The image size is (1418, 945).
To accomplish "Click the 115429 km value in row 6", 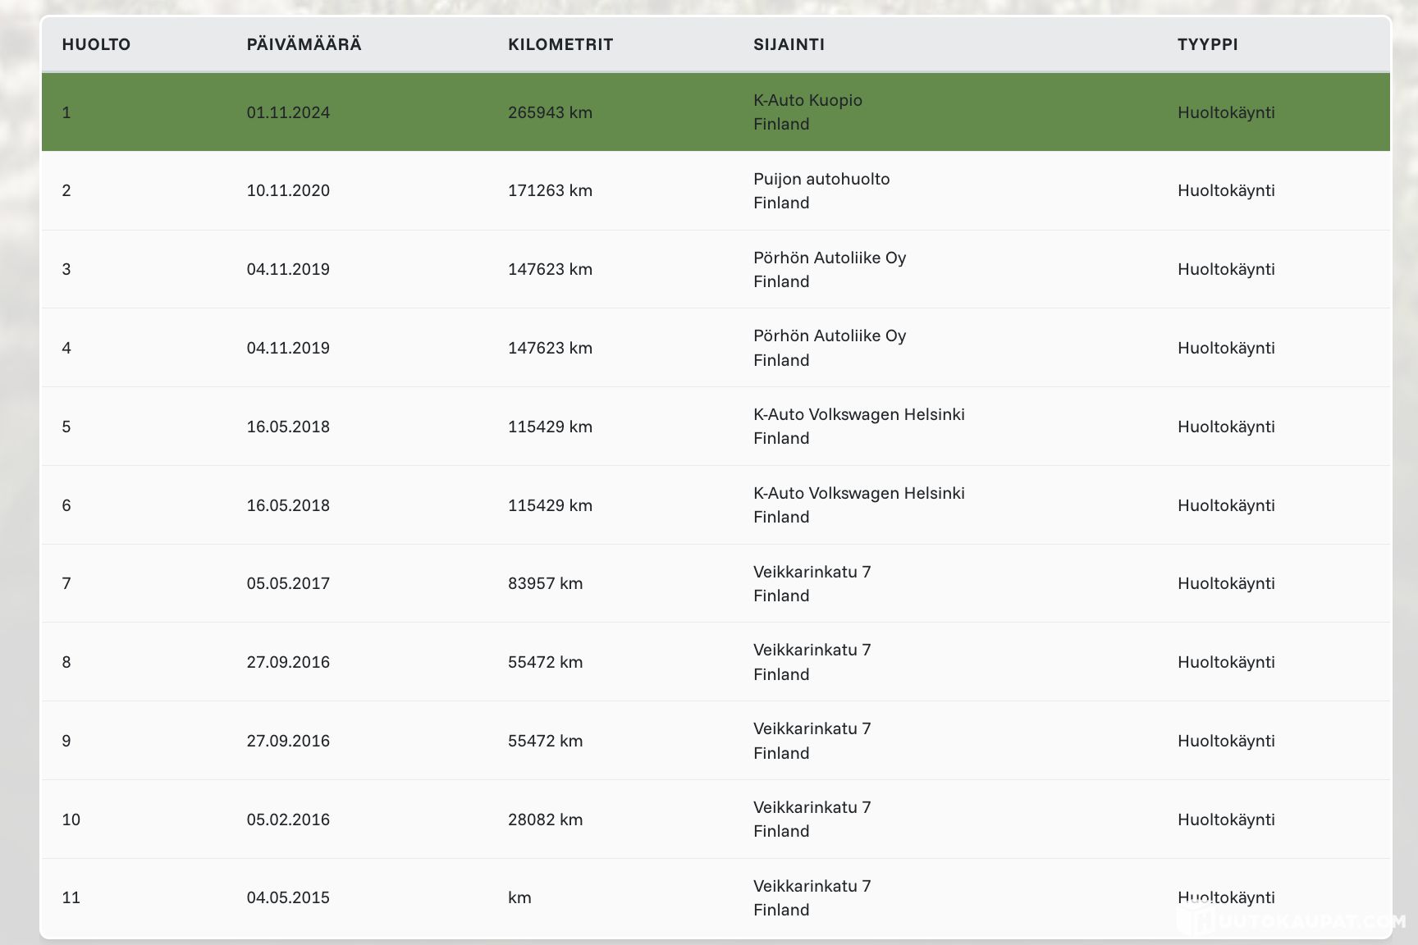I will (550, 505).
